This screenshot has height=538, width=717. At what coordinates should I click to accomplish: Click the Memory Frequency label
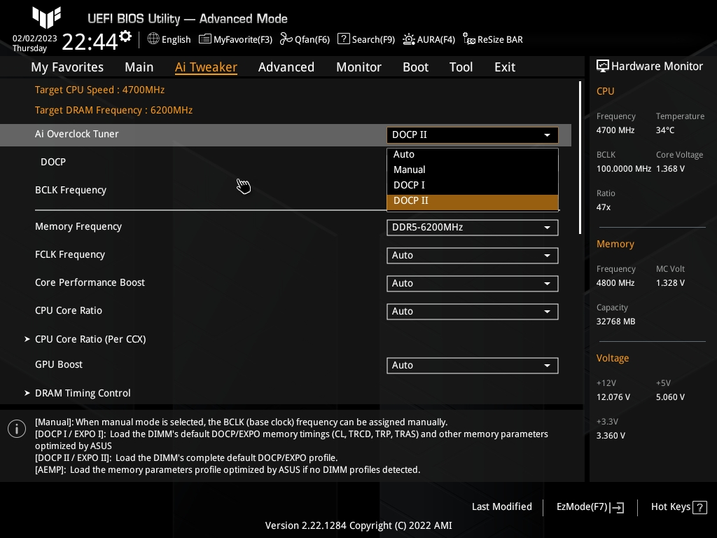78,226
